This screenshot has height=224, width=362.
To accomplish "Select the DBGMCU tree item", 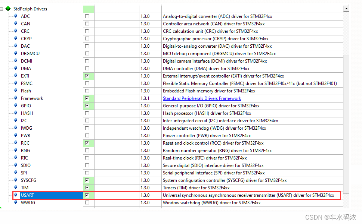I will [30, 53].
